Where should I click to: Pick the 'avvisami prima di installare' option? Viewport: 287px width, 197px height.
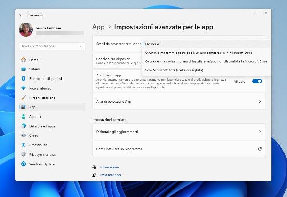[x=206, y=61]
